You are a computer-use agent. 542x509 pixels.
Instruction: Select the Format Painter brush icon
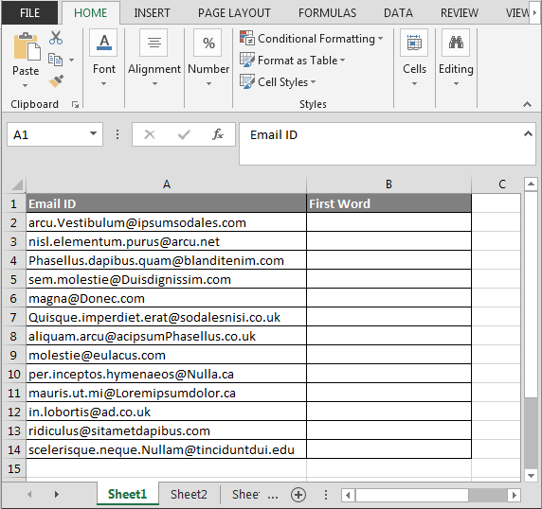pyautogui.click(x=56, y=81)
